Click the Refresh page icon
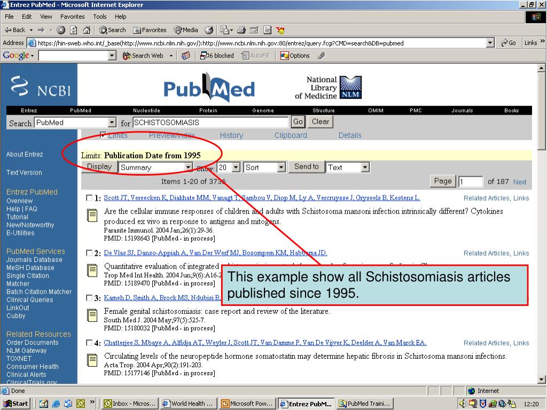Image resolution: width=547 pixels, height=410 pixels. tap(73, 30)
